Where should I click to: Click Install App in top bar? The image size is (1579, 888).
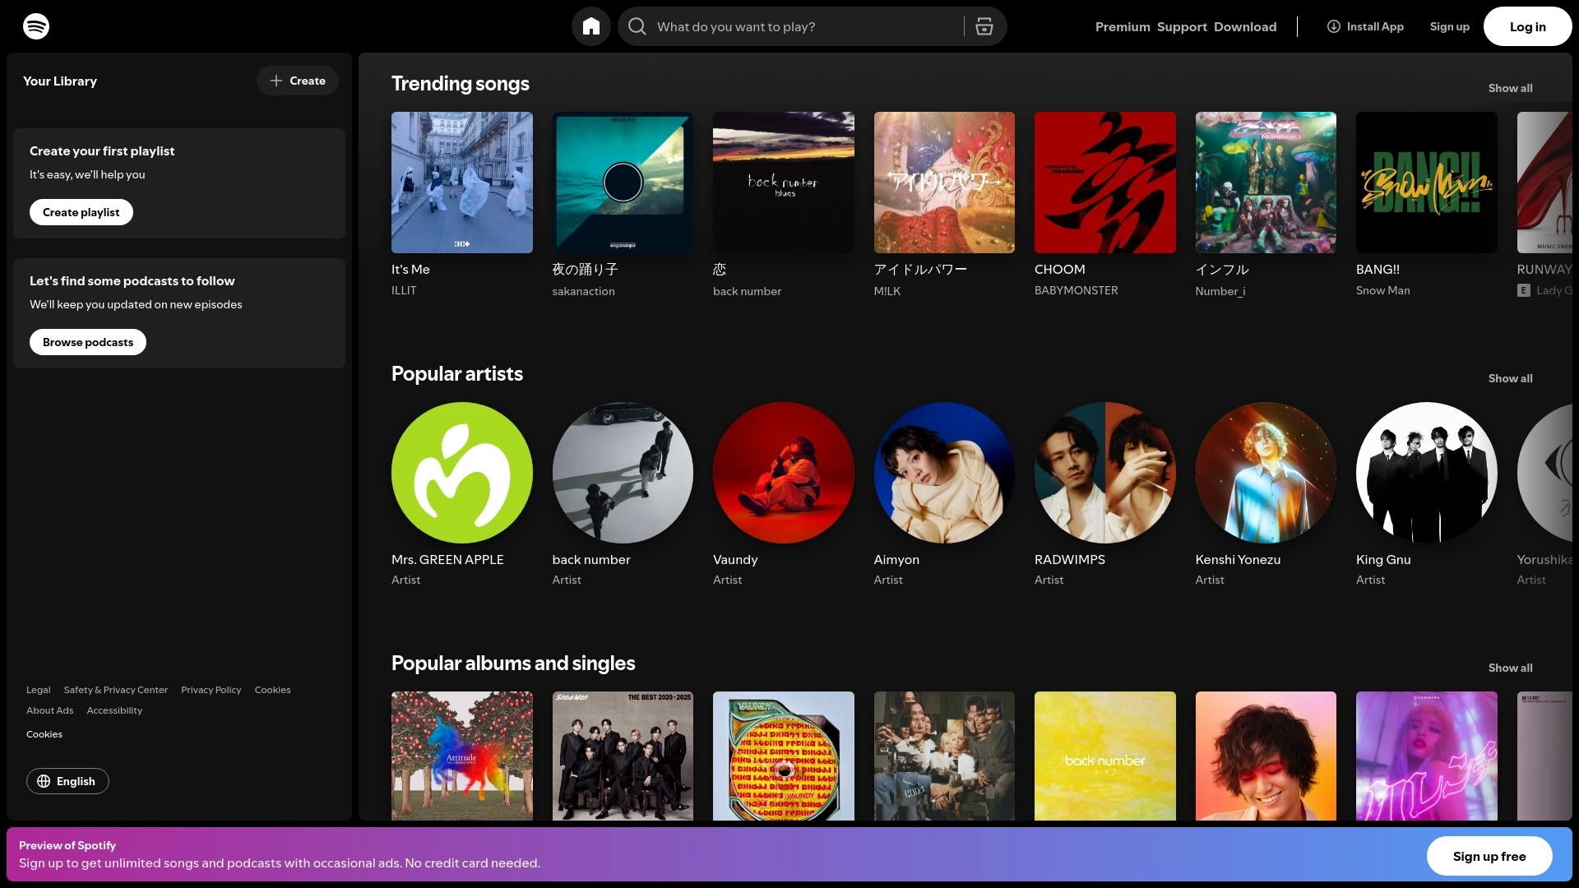[1365, 26]
